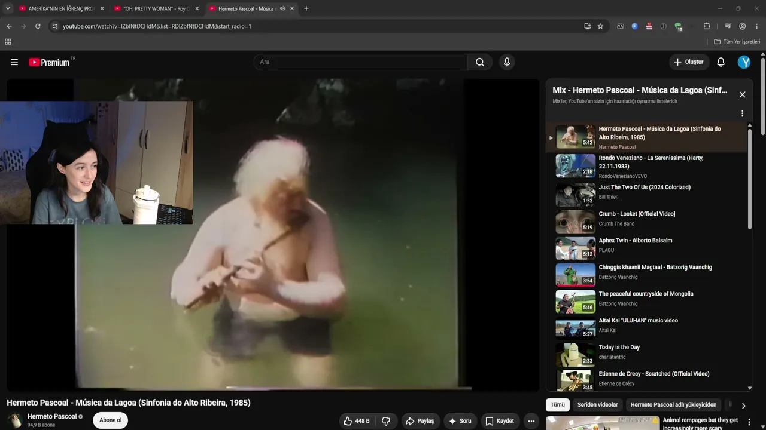Click the page vertical scrollbar

(x=763, y=96)
